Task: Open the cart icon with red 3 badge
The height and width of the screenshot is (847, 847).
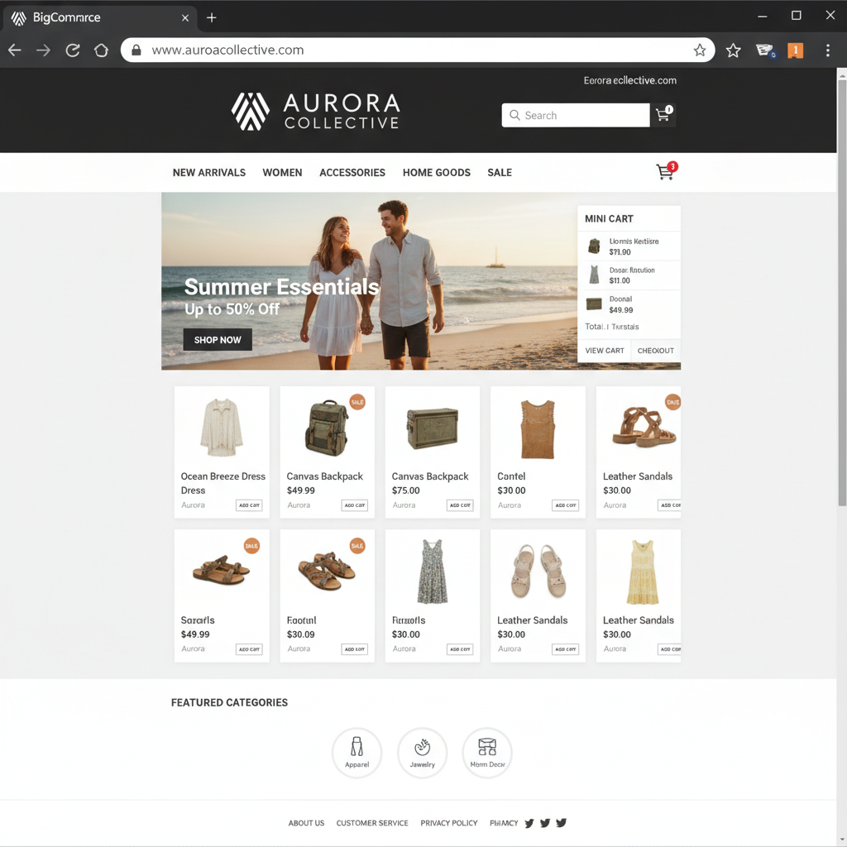Action: point(666,170)
